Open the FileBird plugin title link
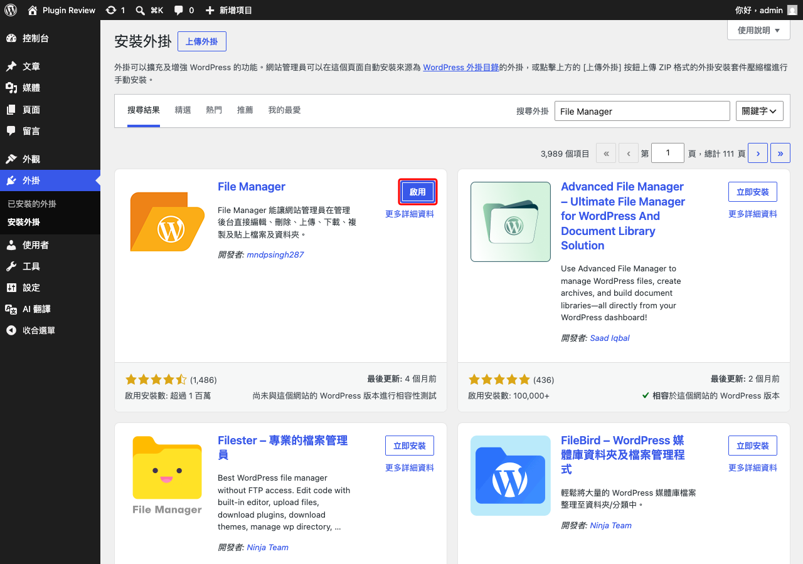Viewport: 803px width, 564px height. pyautogui.click(x=623, y=455)
